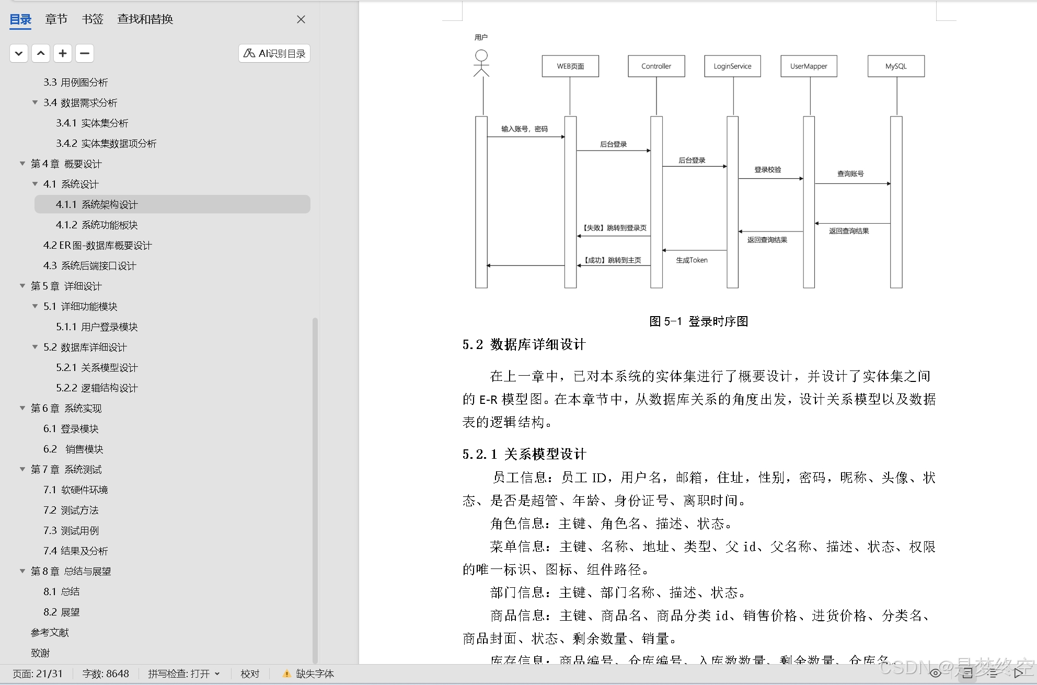Click the missing fonts warning icon
Viewport: 1037px width, 685px height.
[x=286, y=674]
